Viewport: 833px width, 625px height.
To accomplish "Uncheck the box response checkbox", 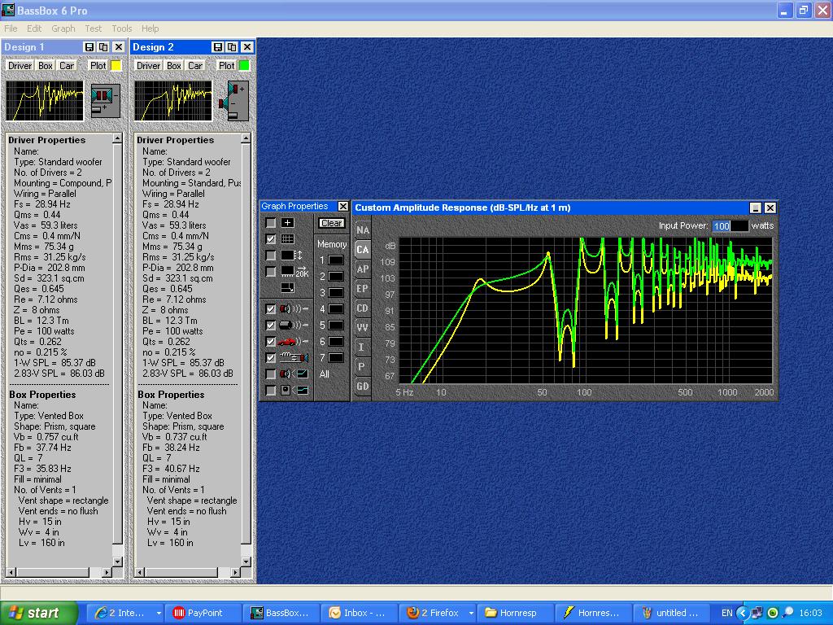I will point(271,325).
